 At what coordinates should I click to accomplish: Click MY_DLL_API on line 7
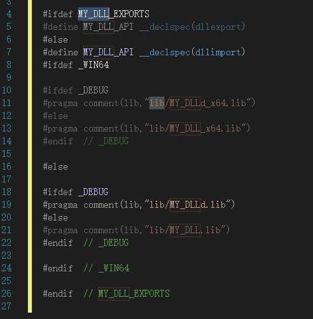[108, 52]
